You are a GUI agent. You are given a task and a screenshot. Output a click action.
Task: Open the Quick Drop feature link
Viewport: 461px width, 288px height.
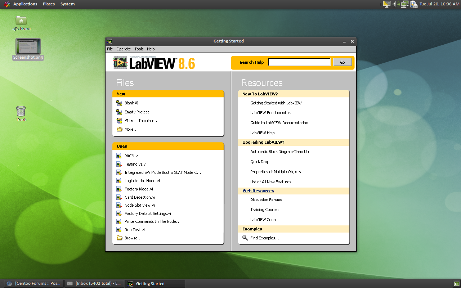[x=260, y=162]
